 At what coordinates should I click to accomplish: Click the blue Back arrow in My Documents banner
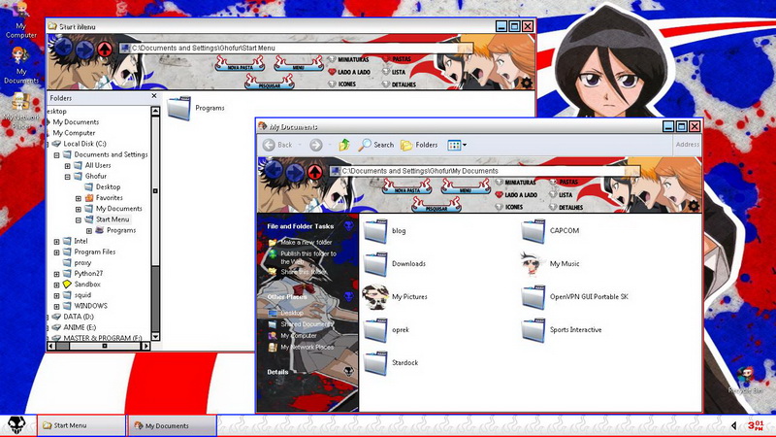pyautogui.click(x=274, y=171)
